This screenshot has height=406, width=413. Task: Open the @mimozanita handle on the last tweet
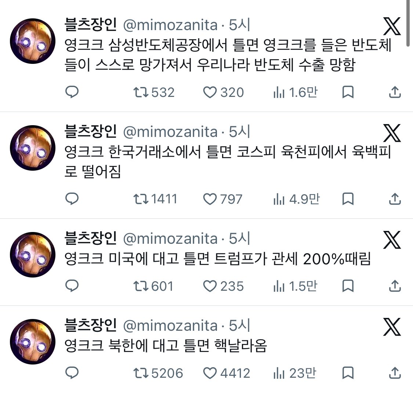click(x=170, y=326)
